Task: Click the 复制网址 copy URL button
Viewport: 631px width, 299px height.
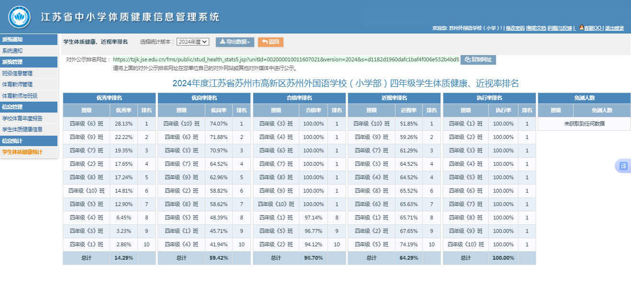Action: tap(478, 60)
